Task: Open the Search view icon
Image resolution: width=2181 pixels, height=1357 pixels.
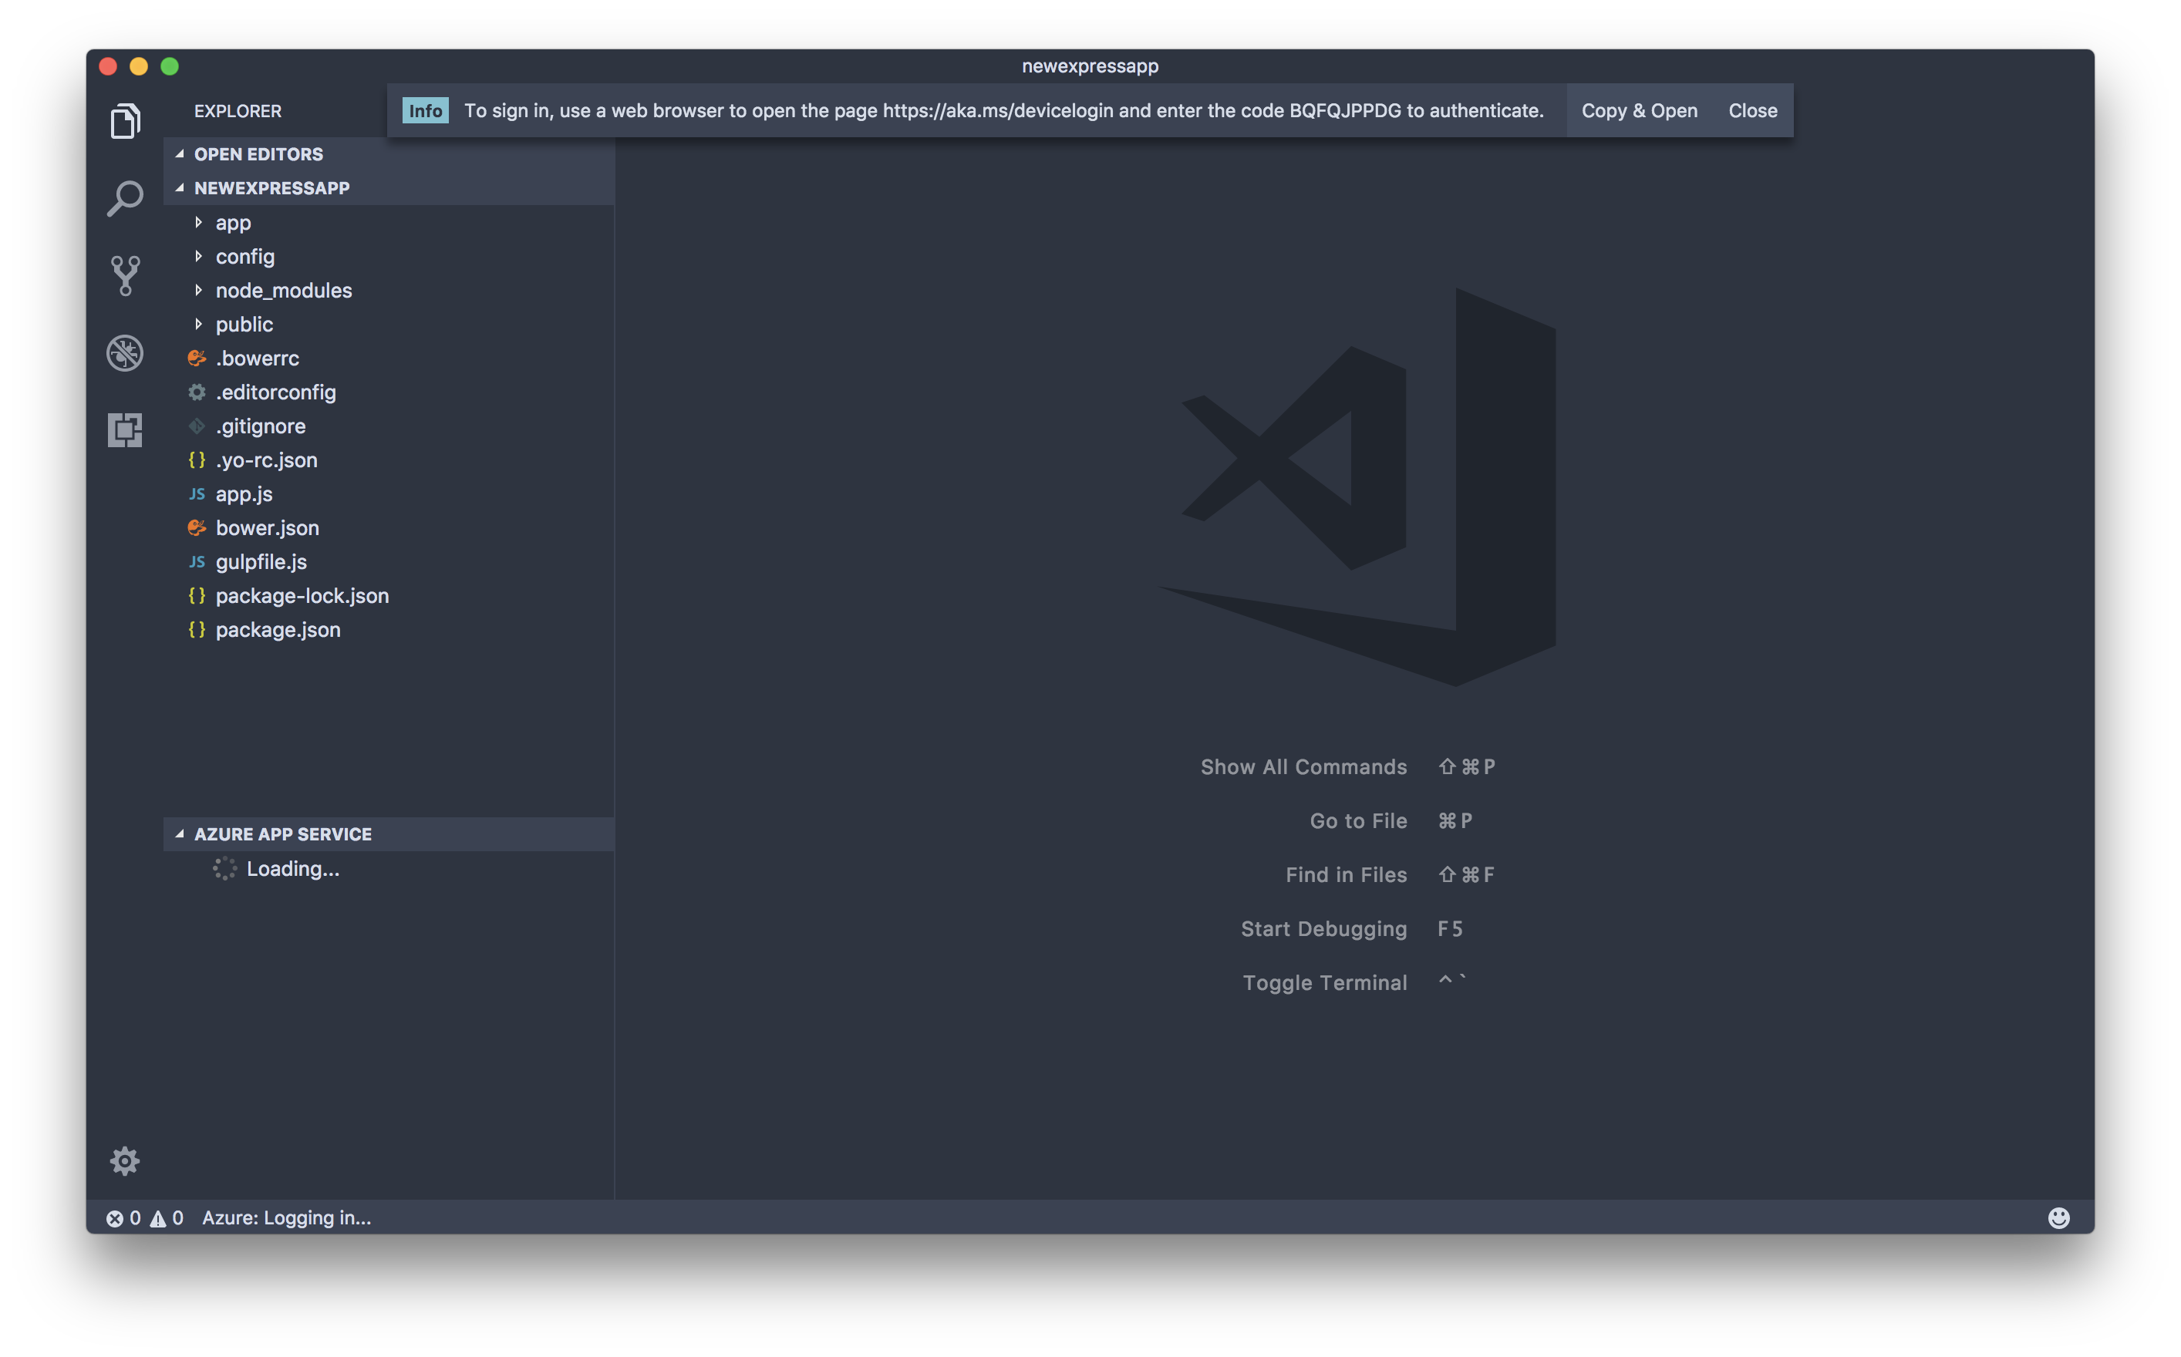Action: pos(125,198)
